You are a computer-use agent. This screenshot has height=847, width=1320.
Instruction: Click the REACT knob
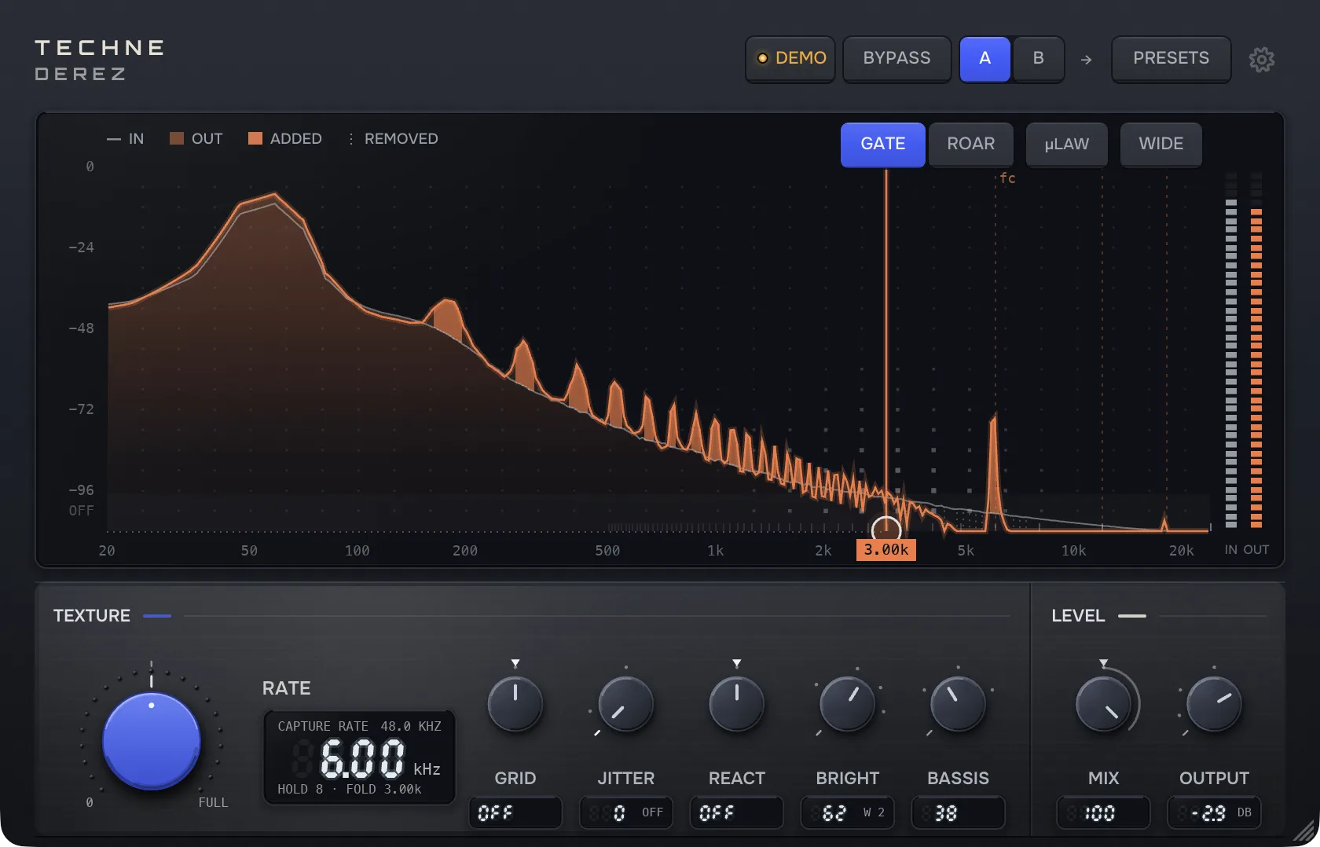tap(737, 703)
